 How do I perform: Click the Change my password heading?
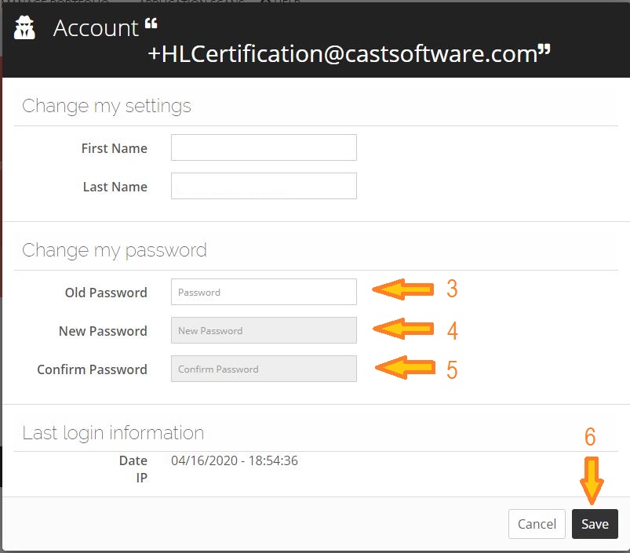tap(115, 250)
